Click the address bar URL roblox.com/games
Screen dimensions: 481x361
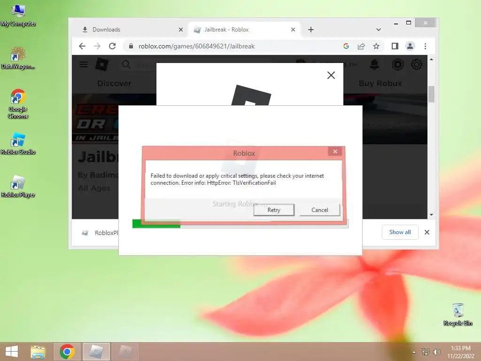click(196, 46)
